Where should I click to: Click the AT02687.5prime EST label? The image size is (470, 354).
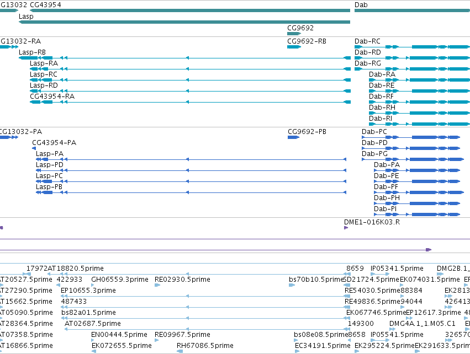click(x=93, y=324)
